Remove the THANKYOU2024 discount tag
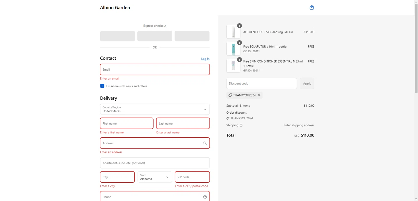This screenshot has width=418, height=201. pyautogui.click(x=259, y=95)
